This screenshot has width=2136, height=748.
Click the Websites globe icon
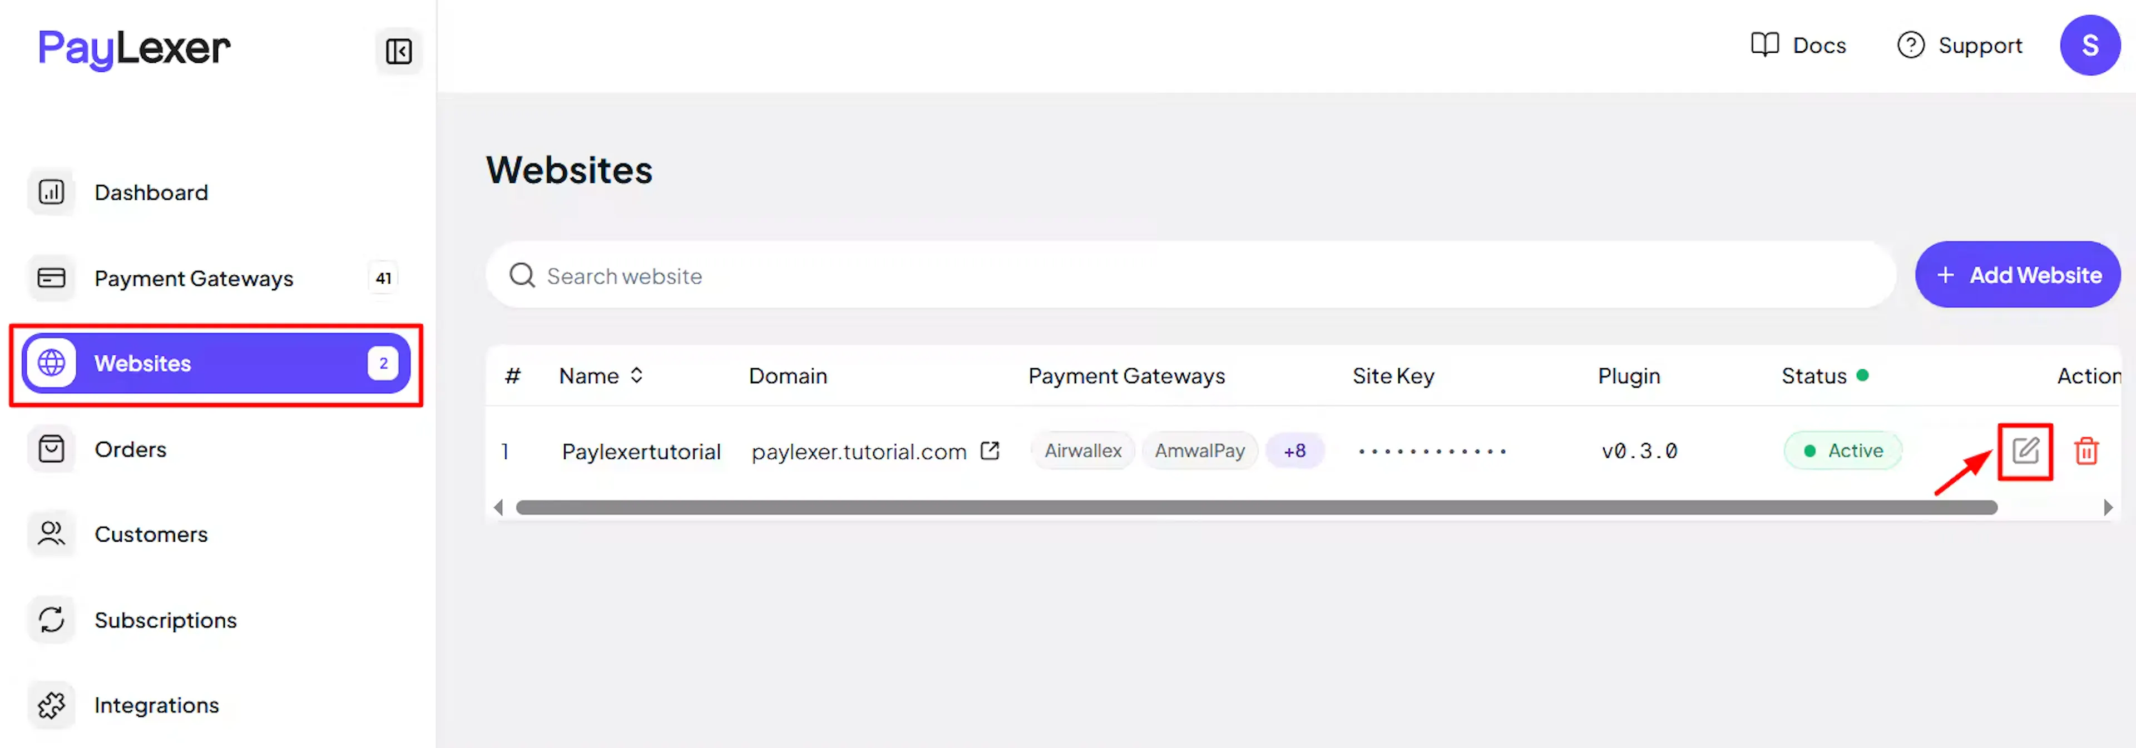(51, 363)
